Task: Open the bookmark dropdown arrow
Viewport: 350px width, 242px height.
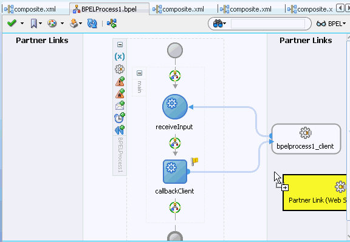Action: pyautogui.click(x=40, y=23)
